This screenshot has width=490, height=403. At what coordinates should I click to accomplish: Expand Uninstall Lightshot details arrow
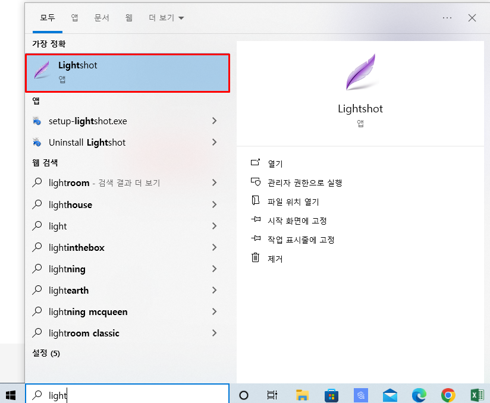(x=214, y=143)
